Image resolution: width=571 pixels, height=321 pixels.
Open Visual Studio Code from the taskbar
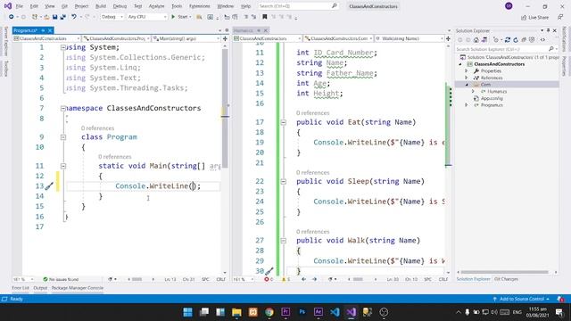[x=335, y=312]
